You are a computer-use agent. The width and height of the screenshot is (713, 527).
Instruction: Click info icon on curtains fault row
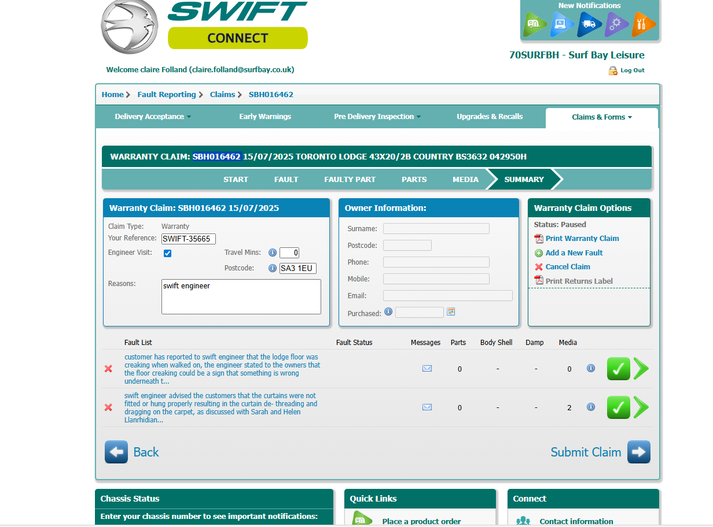point(591,407)
